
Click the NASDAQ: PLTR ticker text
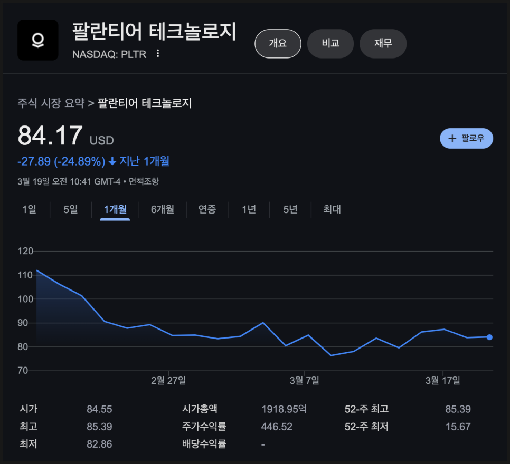tap(109, 54)
